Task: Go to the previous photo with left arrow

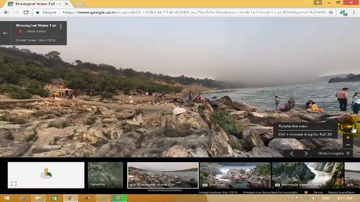Action: point(291,153)
